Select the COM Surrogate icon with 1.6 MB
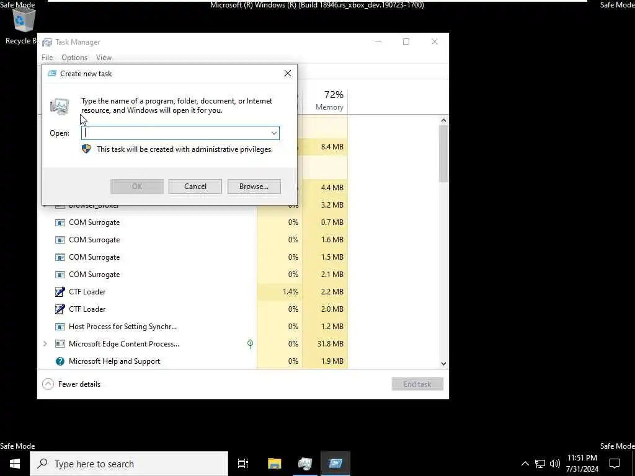635x476 pixels. click(60, 240)
